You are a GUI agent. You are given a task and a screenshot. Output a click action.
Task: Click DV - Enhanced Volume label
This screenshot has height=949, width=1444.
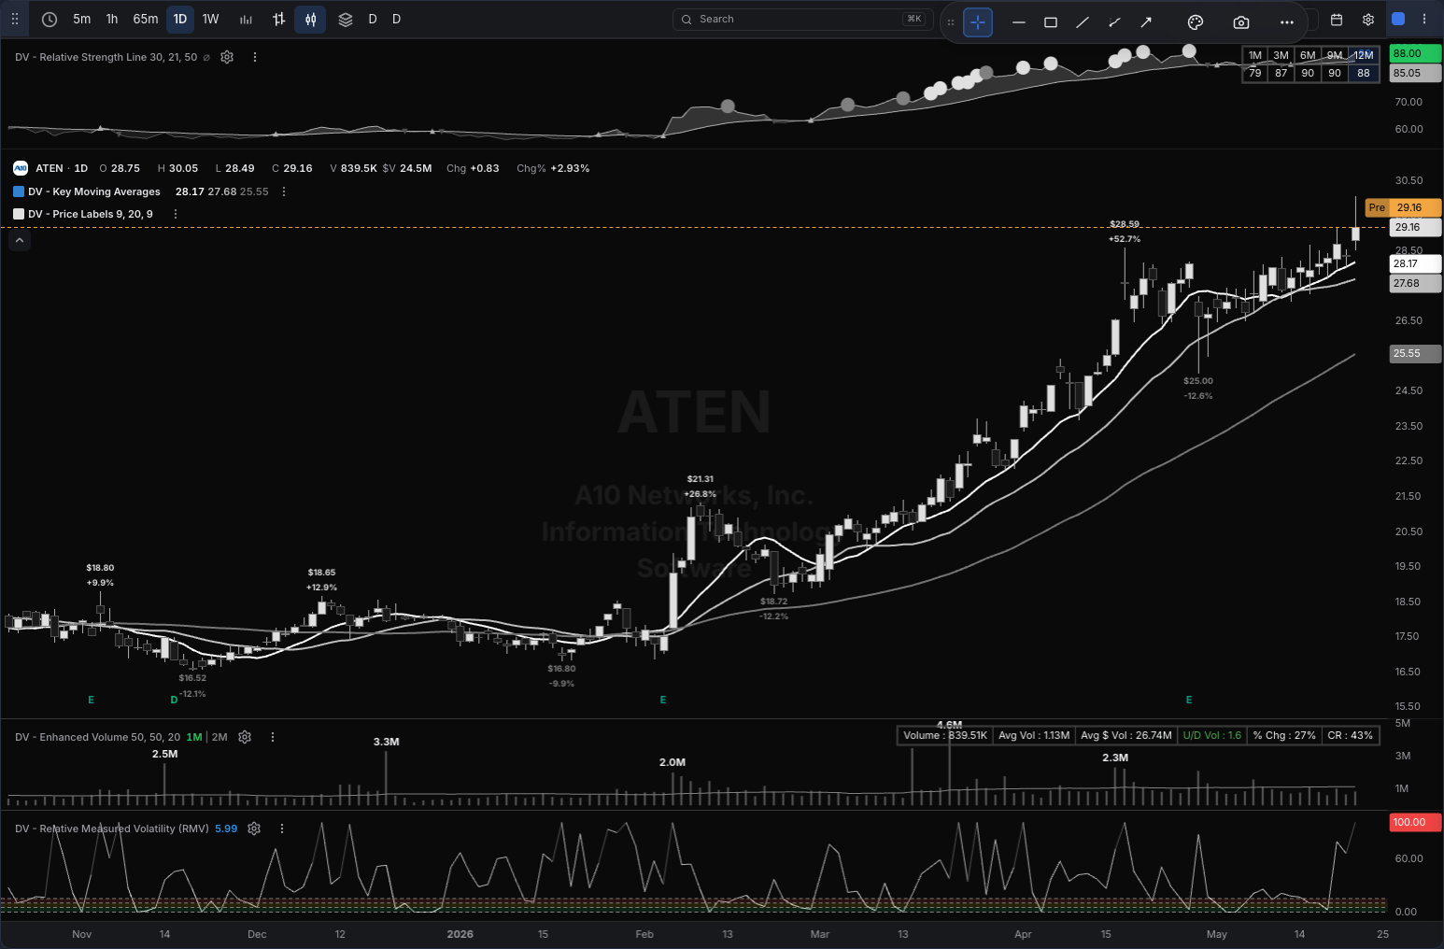click(98, 737)
